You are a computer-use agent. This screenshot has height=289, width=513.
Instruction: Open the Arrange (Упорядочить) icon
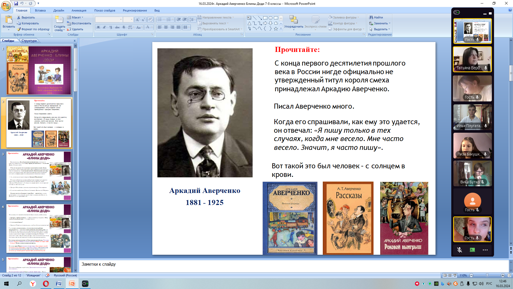294,20
